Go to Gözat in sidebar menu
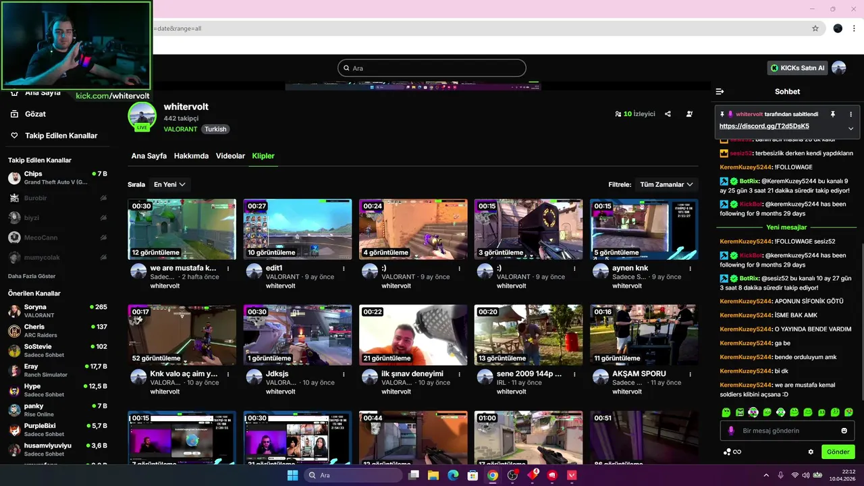 (x=35, y=114)
